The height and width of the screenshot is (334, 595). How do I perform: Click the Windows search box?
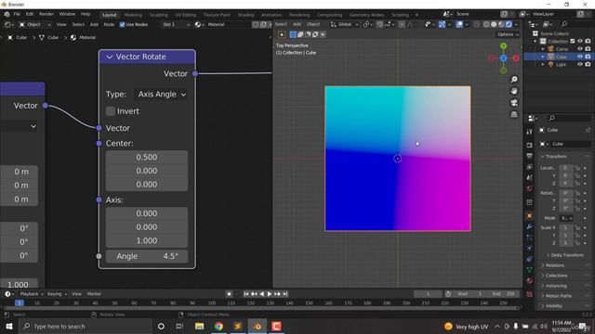(85, 326)
